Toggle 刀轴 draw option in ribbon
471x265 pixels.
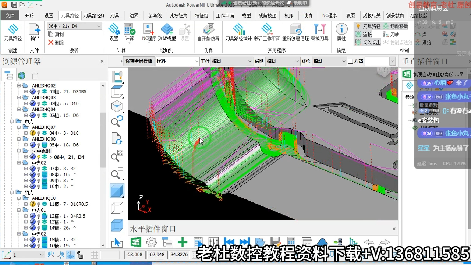click(391, 34)
